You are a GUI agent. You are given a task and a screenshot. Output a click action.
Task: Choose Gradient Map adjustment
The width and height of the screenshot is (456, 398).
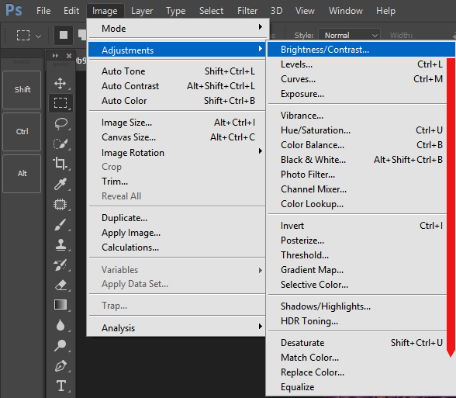pyautogui.click(x=357, y=270)
